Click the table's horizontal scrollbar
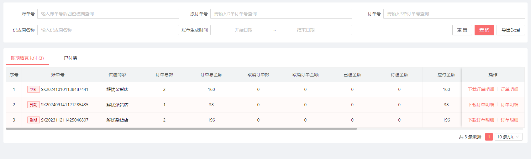This screenshot has width=531, height=159. pyautogui.click(x=181, y=128)
